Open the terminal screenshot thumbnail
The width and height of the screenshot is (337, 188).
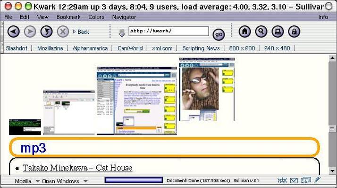click(25, 127)
